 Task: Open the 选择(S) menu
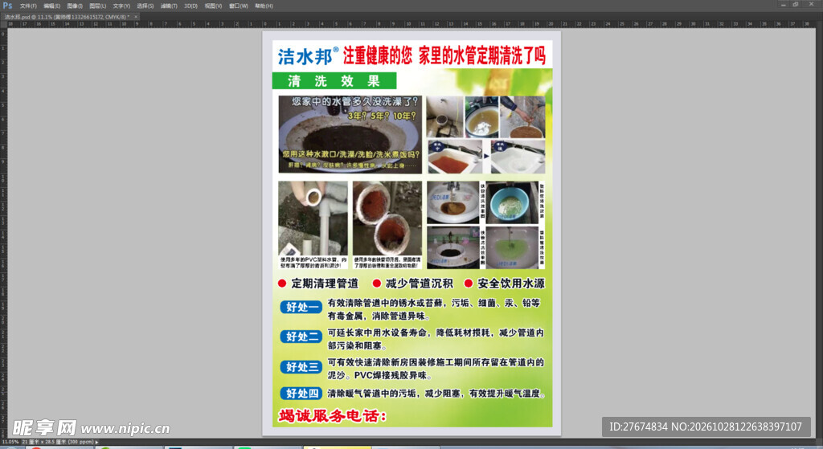pos(145,6)
